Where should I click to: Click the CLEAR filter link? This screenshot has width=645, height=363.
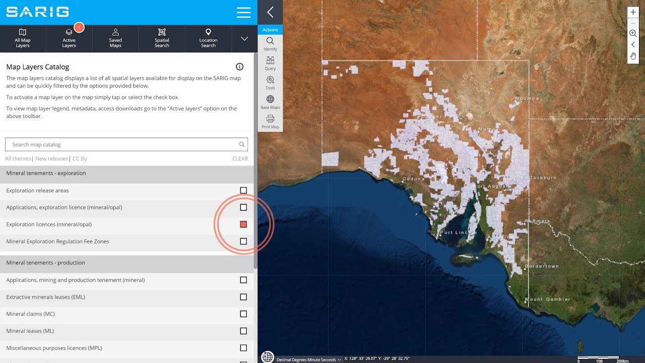point(240,158)
